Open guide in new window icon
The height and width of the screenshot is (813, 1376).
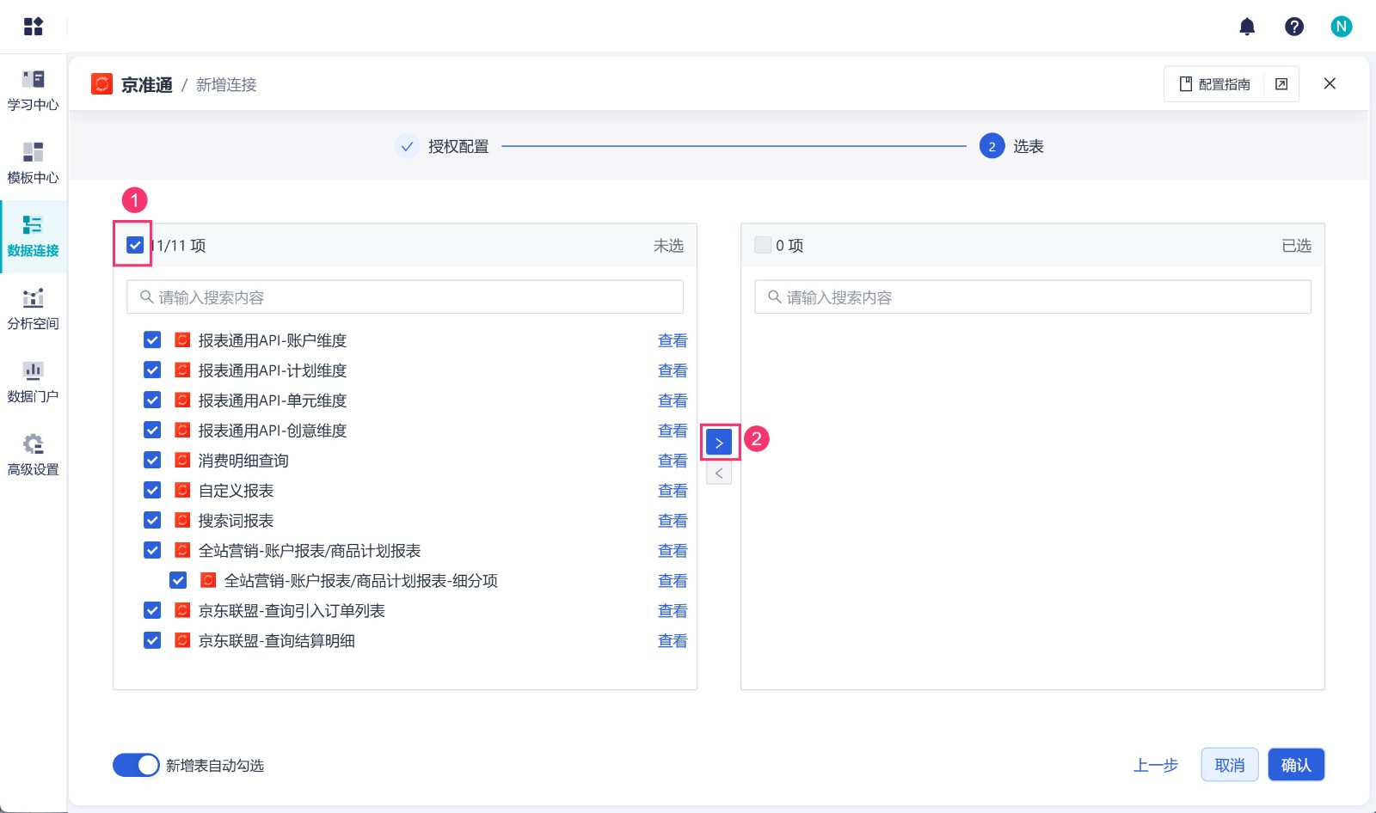click(1281, 84)
